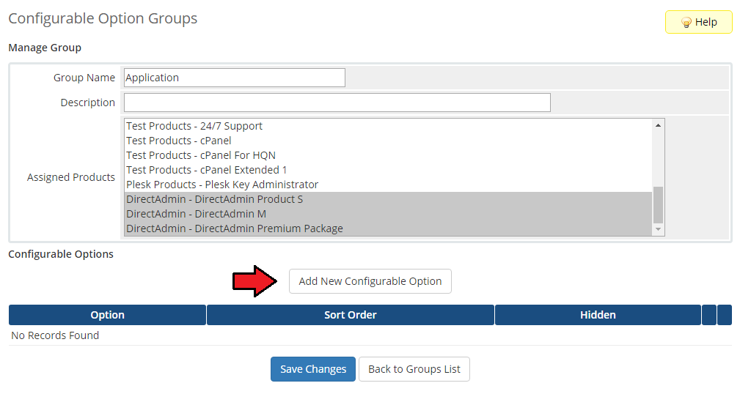The width and height of the screenshot is (740, 394).
Task: Click scroll up arrow of product list
Action: coord(658,125)
